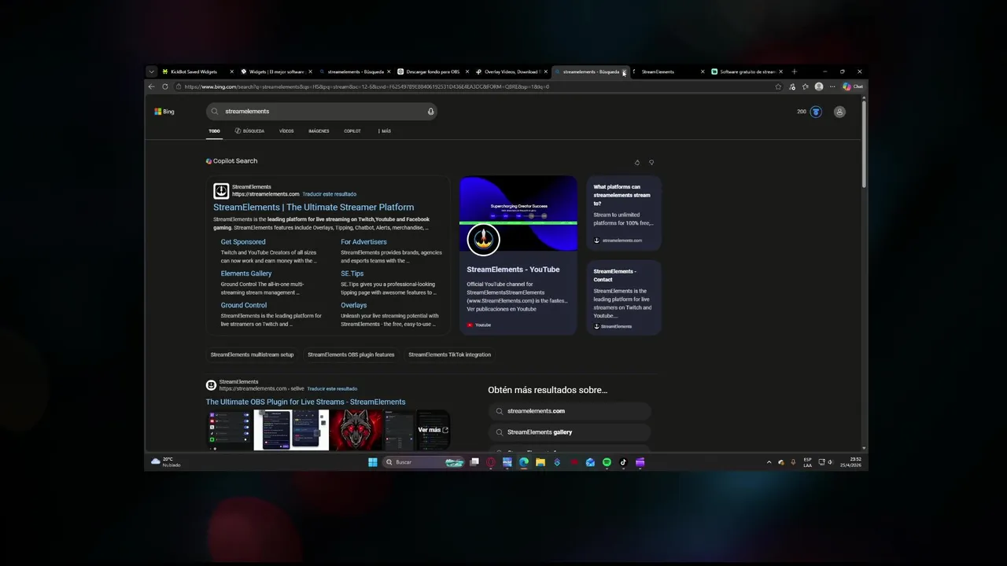This screenshot has width=1007, height=566.
Task: Search related streamelements.com suggestion
Action: point(570,411)
